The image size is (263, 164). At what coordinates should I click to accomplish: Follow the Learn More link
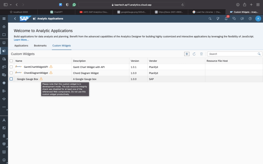coord(21,40)
